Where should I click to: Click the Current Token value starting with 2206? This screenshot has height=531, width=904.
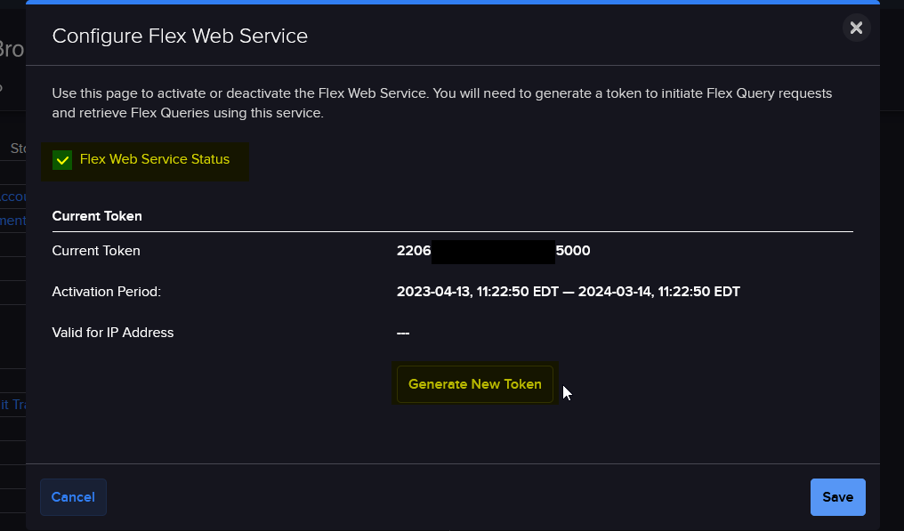click(x=414, y=251)
